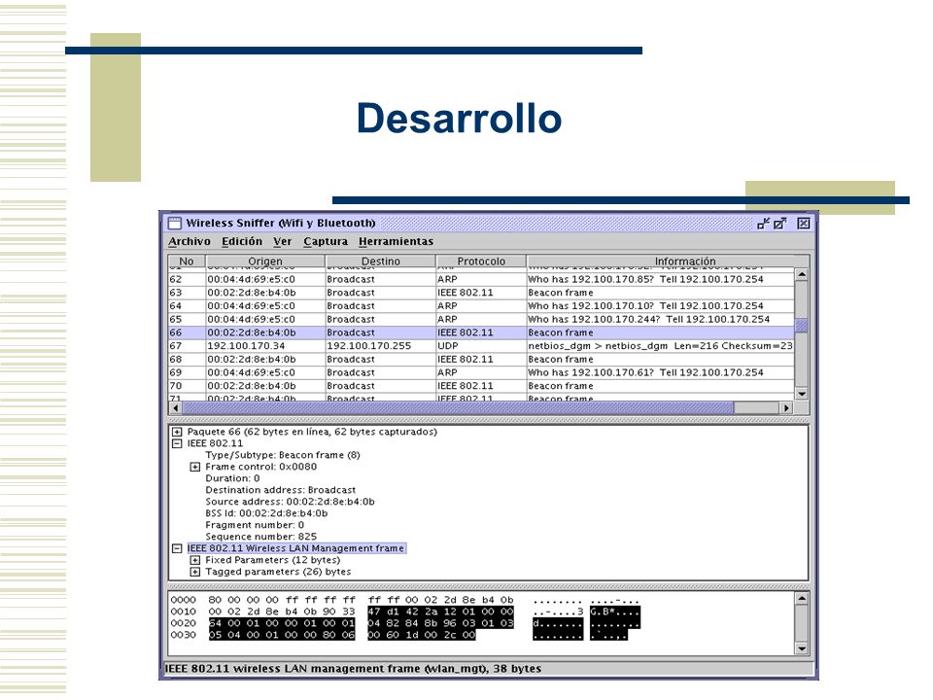Close the Wireless Sniffer window
This screenshot has height=700, width=933.
point(804,224)
